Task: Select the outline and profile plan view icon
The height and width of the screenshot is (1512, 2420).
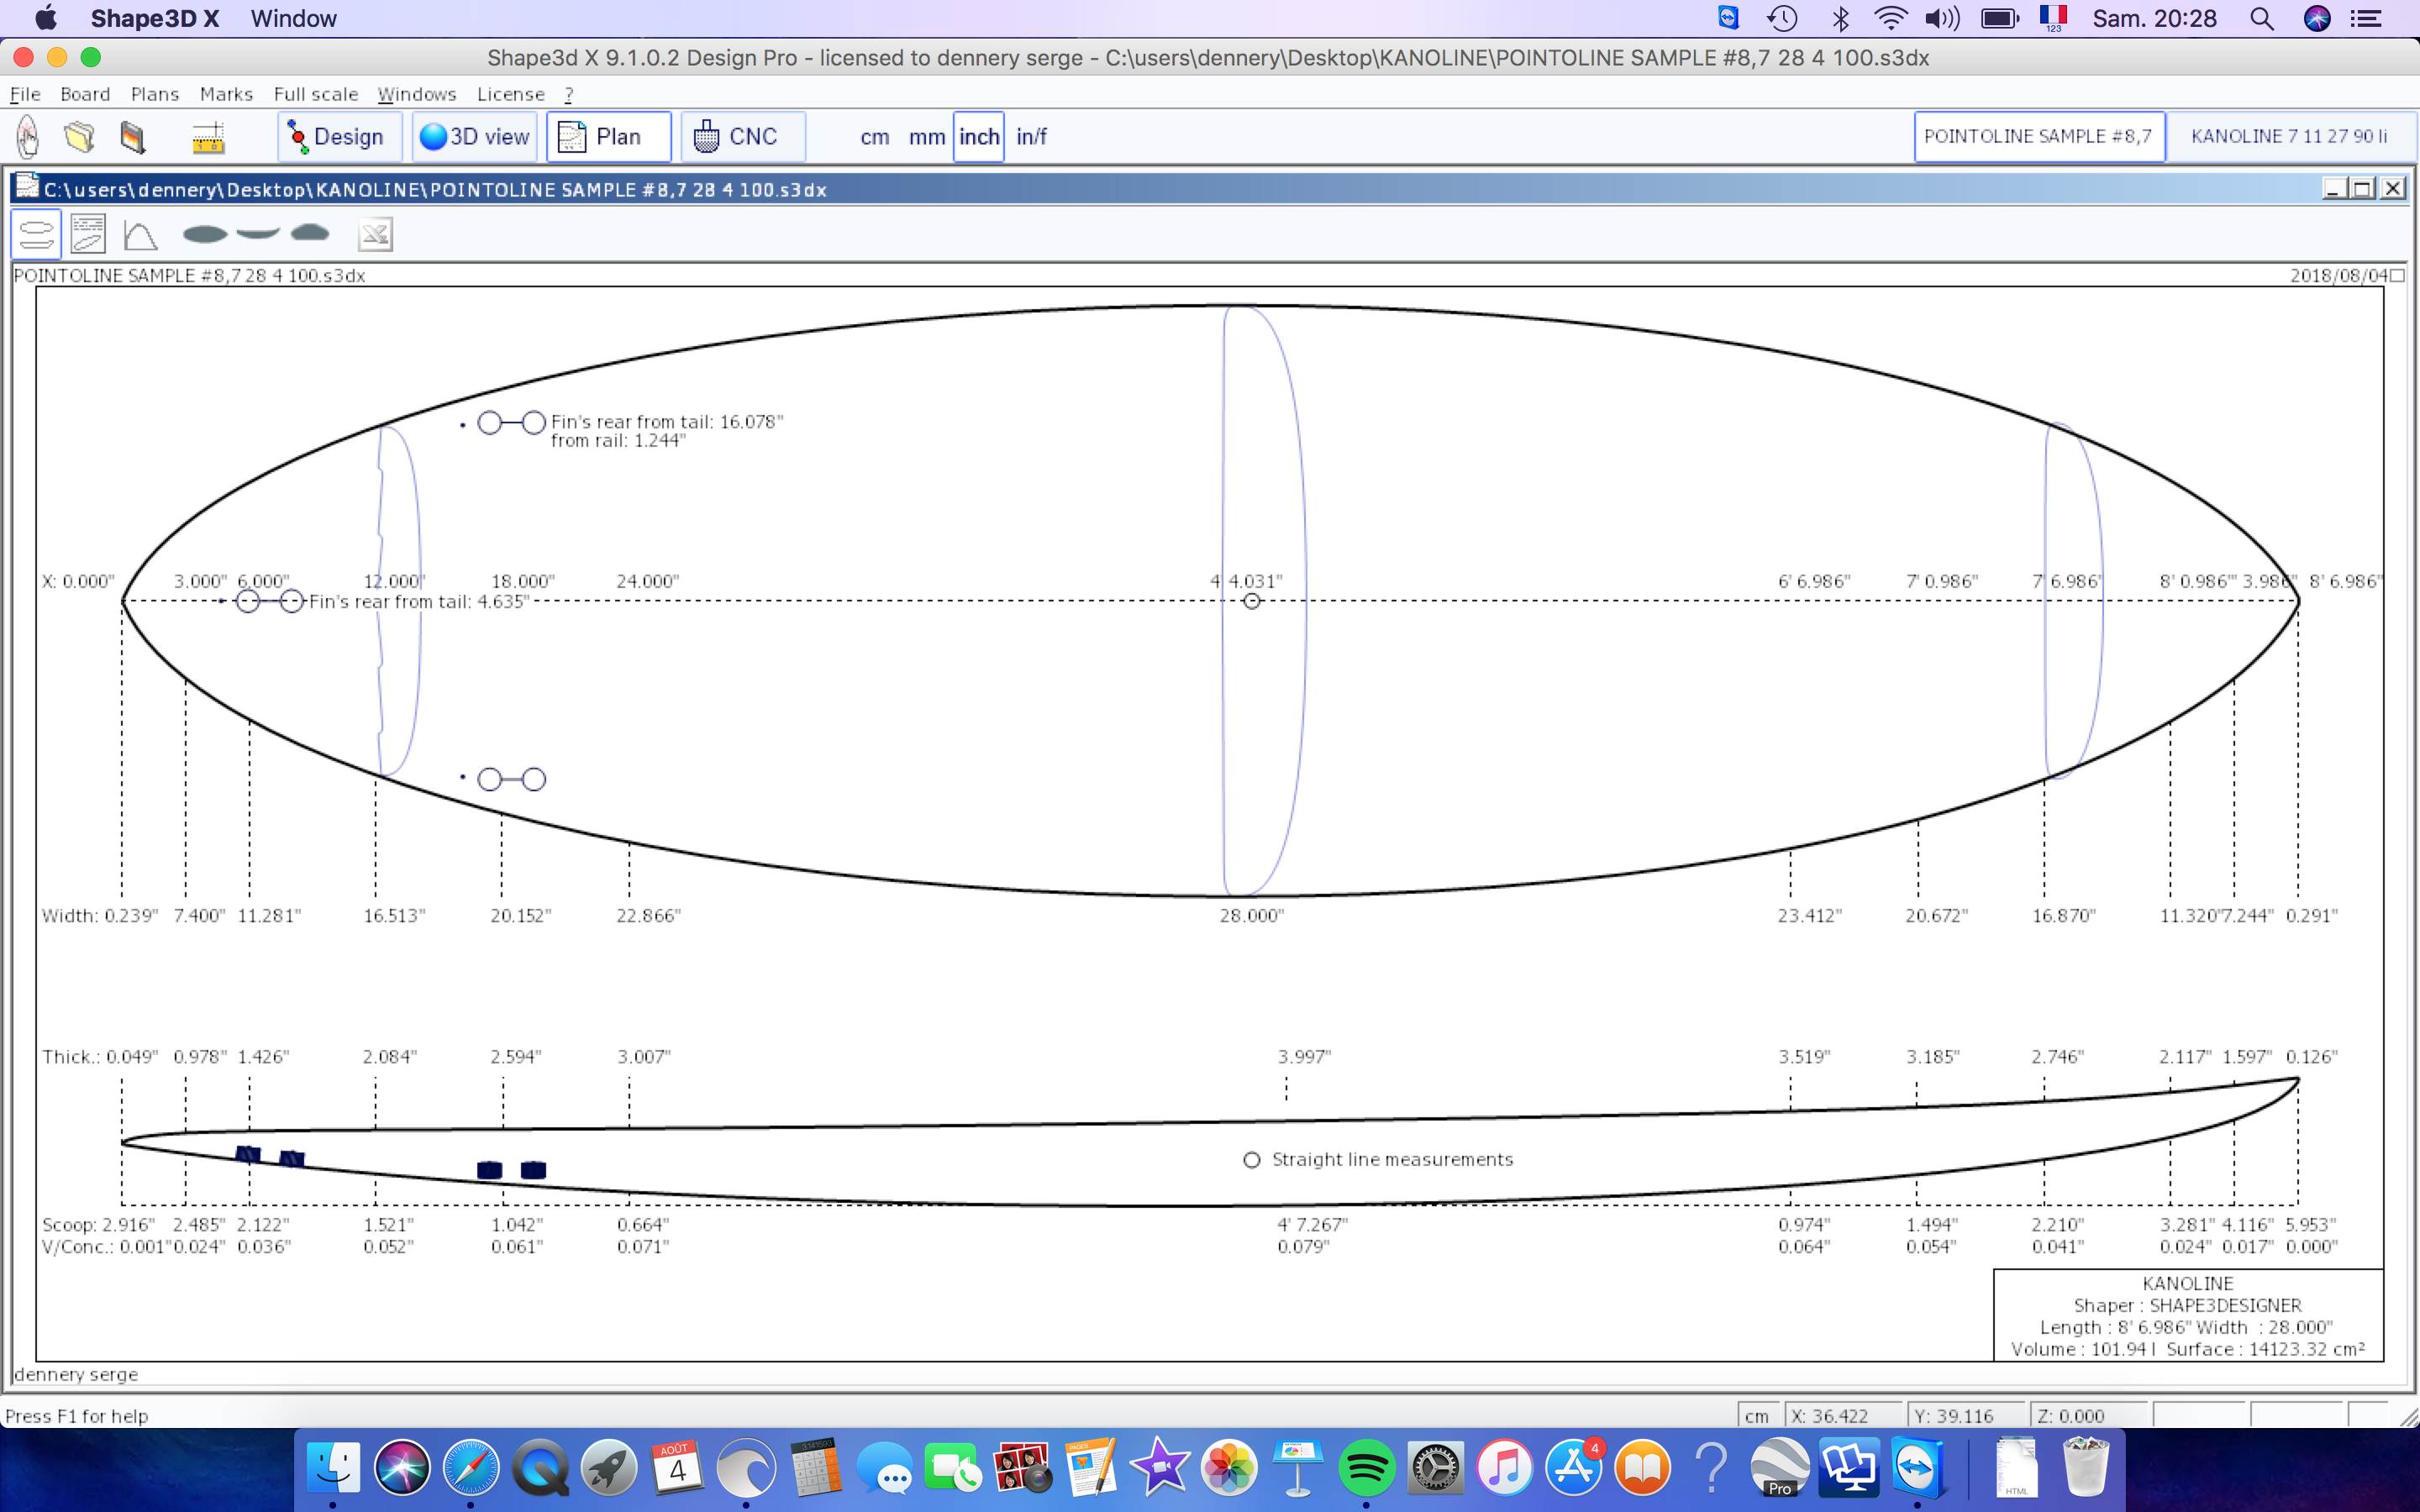Action: click(x=36, y=235)
